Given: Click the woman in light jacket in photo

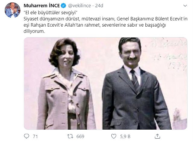Looking at the screenshot, I should [66, 84].
